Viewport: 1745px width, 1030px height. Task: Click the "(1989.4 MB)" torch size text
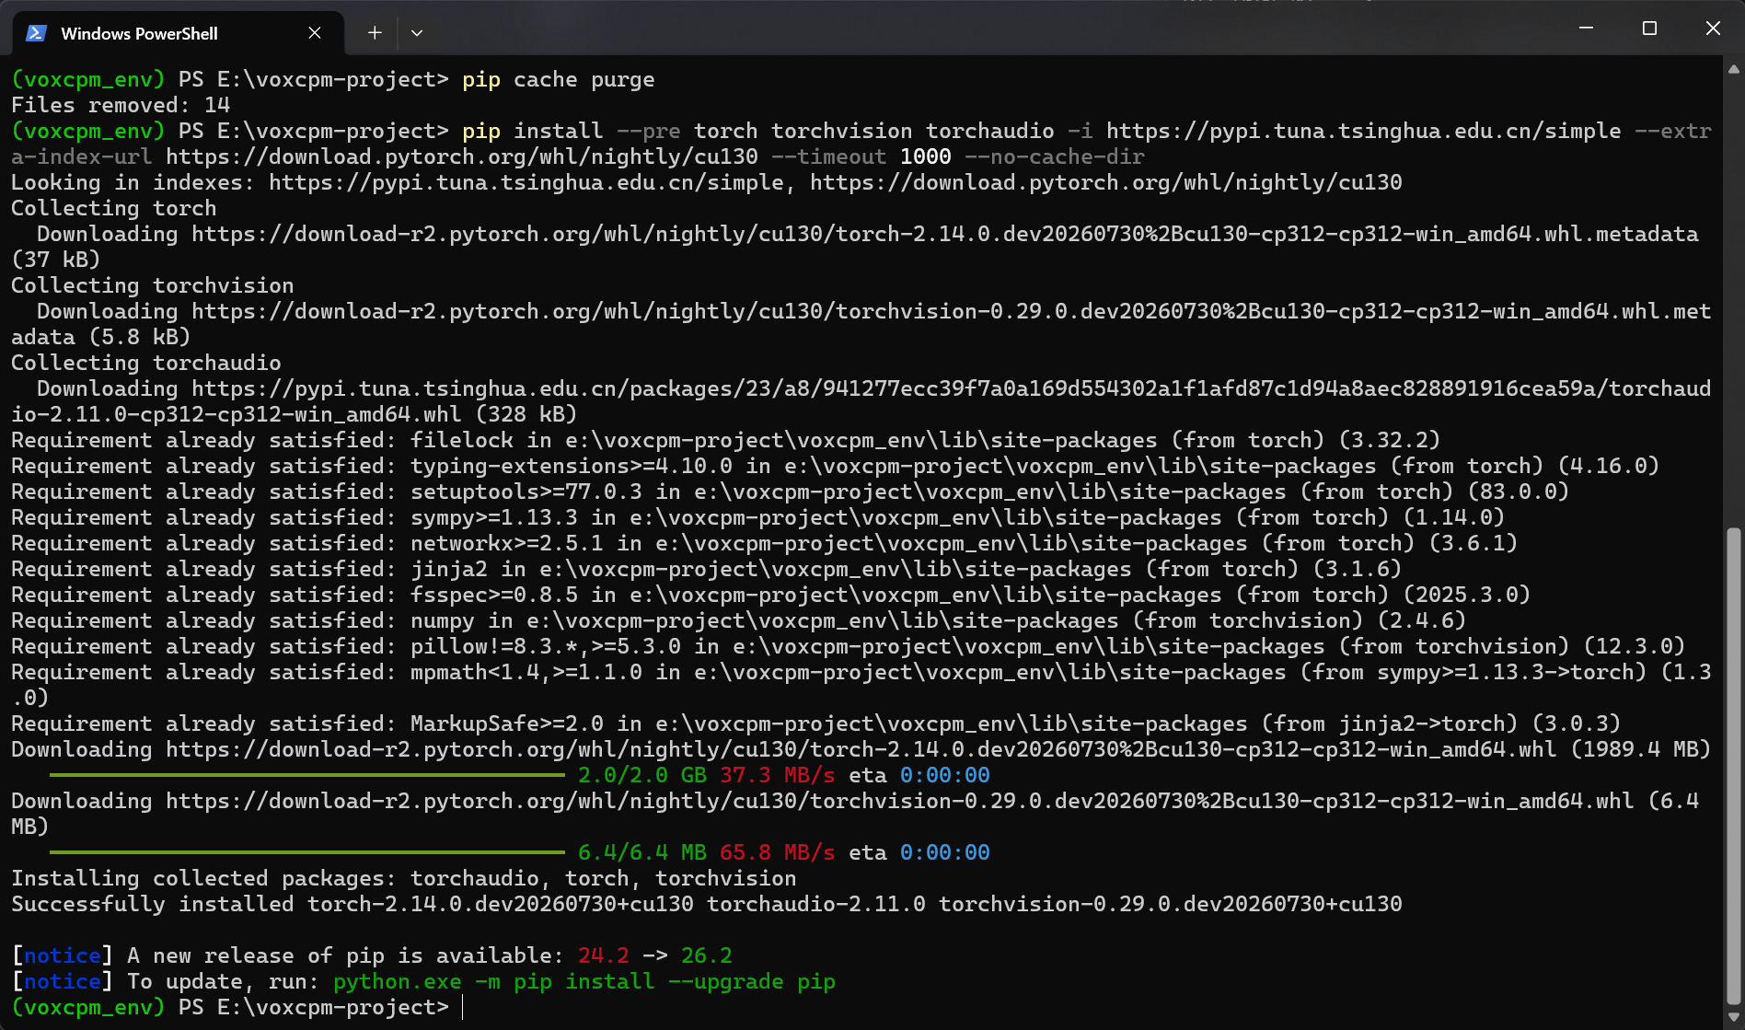click(x=1641, y=750)
